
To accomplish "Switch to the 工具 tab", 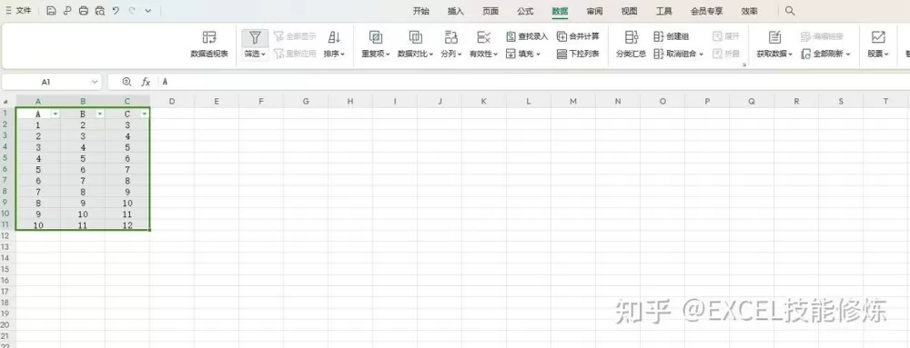I will (664, 11).
